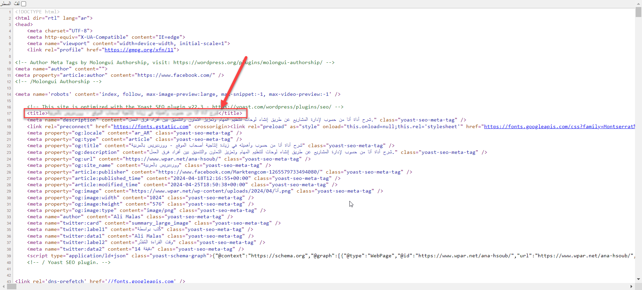
Task: Click the vertical scrollbar down arrow
Action: [638, 279]
